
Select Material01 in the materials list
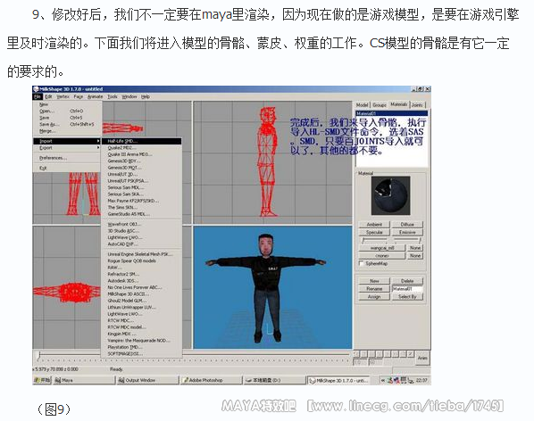(x=391, y=113)
